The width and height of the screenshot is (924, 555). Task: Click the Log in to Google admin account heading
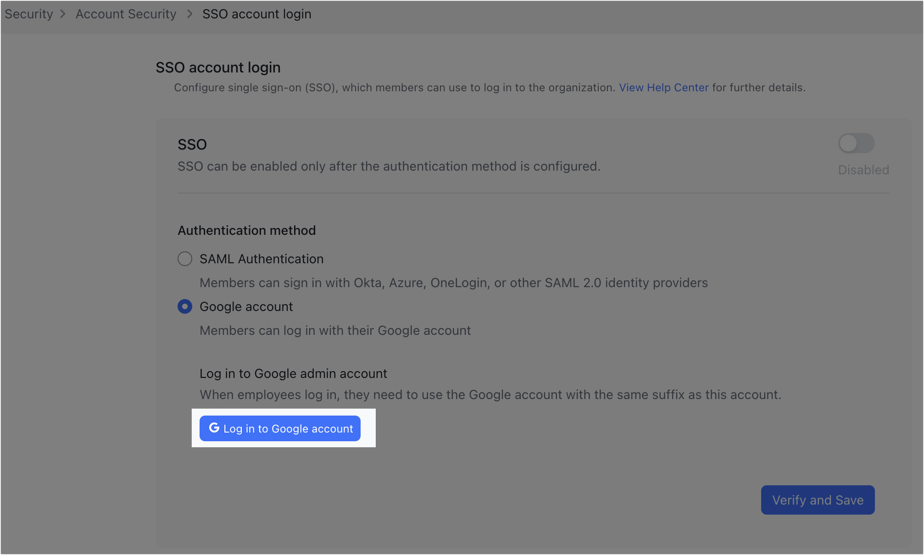(x=293, y=373)
